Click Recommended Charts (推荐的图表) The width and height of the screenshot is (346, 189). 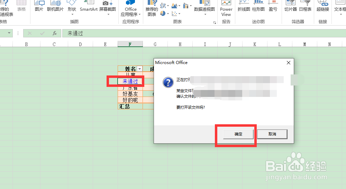pos(152,9)
